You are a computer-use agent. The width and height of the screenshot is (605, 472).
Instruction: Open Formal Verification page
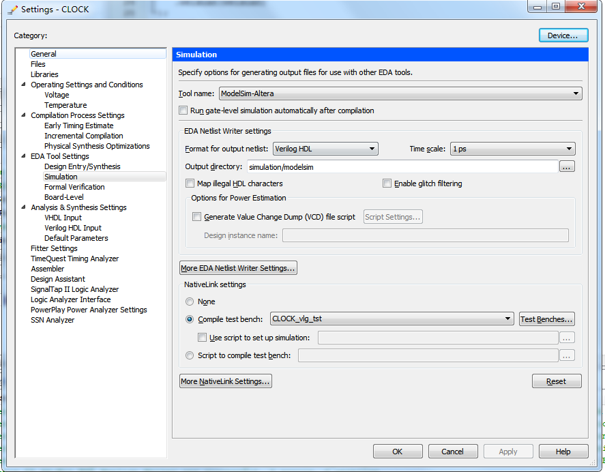point(74,187)
